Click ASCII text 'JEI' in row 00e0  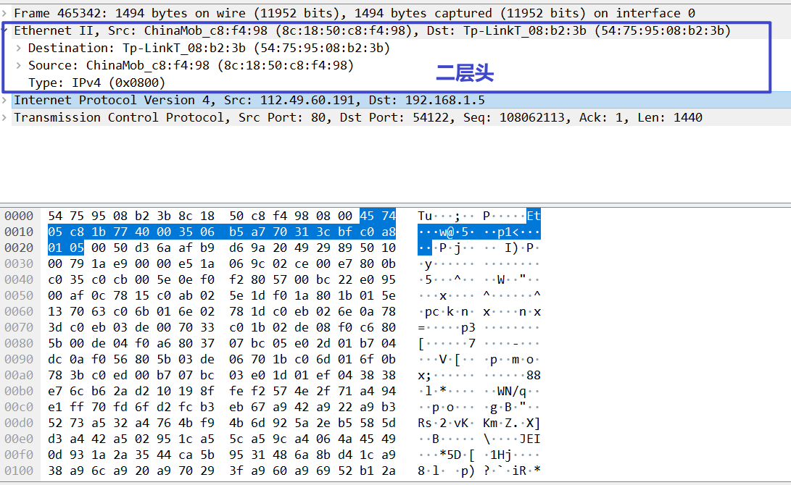click(x=530, y=439)
